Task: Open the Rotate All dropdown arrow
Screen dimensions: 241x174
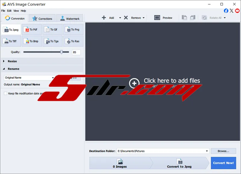Action: (x=225, y=18)
